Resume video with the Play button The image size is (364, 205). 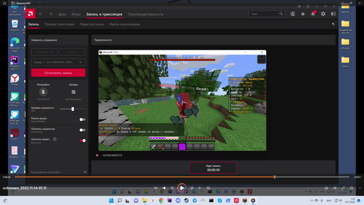tap(182, 188)
